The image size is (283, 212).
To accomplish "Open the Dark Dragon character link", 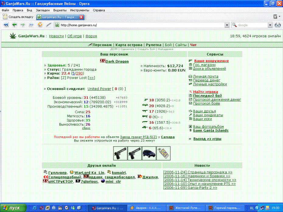I will point(117,61).
